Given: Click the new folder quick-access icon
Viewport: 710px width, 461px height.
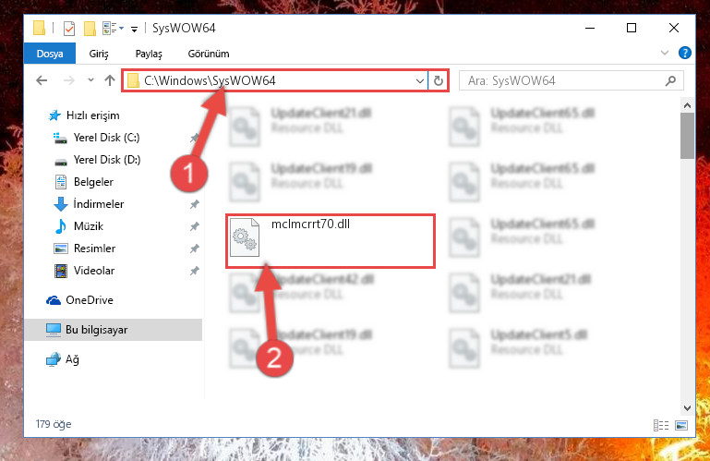Looking at the screenshot, I should 90,29.
